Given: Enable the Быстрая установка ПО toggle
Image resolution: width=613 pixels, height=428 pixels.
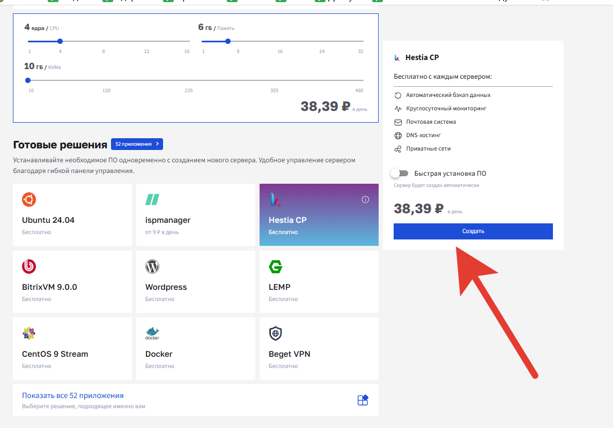Looking at the screenshot, I should pos(400,174).
